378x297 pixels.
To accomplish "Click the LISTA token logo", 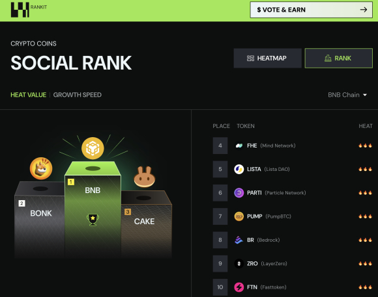I will 239,169.
